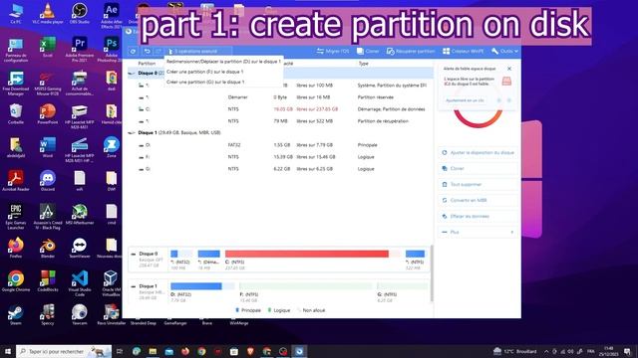Open CodeBlocks desktop shortcut
The image size is (638, 358).
[x=48, y=281]
